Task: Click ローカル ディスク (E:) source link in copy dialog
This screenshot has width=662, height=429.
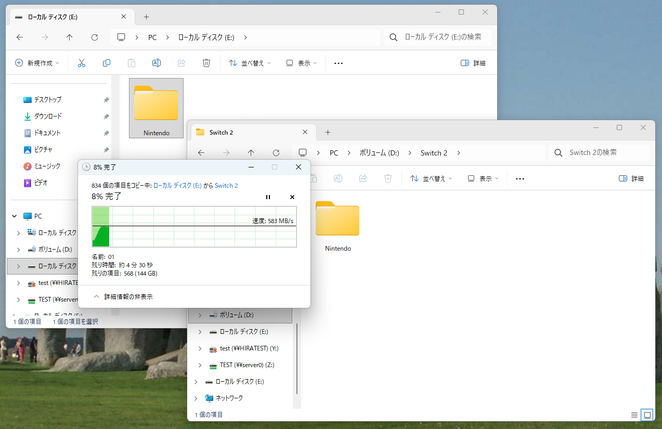Action: point(177,186)
